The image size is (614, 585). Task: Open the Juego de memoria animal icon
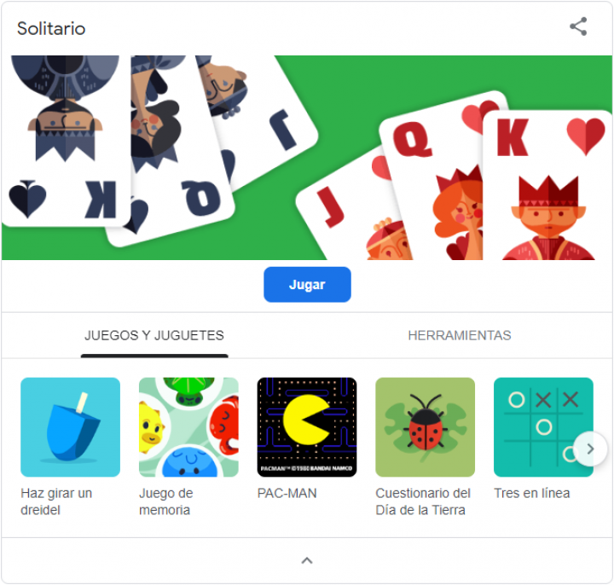(188, 427)
